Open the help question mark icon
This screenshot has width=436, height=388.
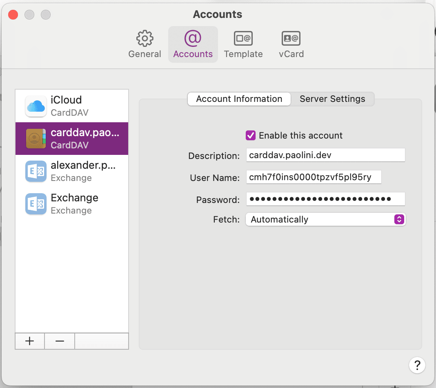pos(417,365)
